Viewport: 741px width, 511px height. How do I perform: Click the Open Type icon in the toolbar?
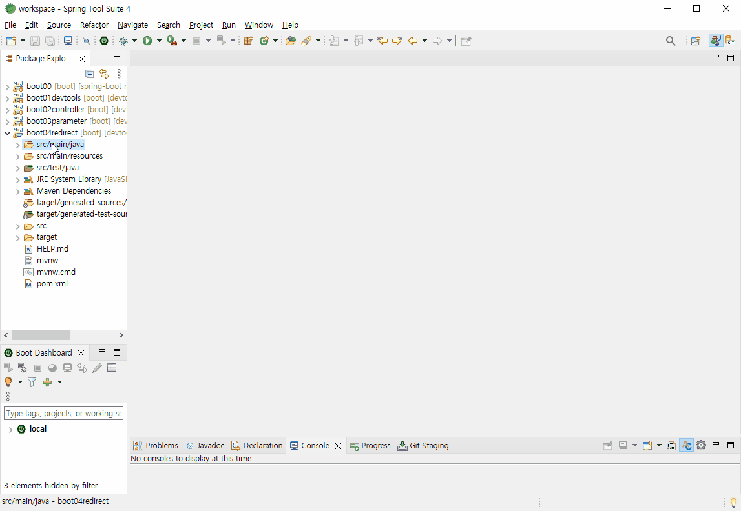[x=291, y=41]
